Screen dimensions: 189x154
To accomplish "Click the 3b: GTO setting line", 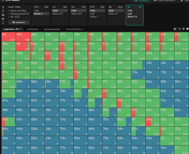I will point(15,17).
